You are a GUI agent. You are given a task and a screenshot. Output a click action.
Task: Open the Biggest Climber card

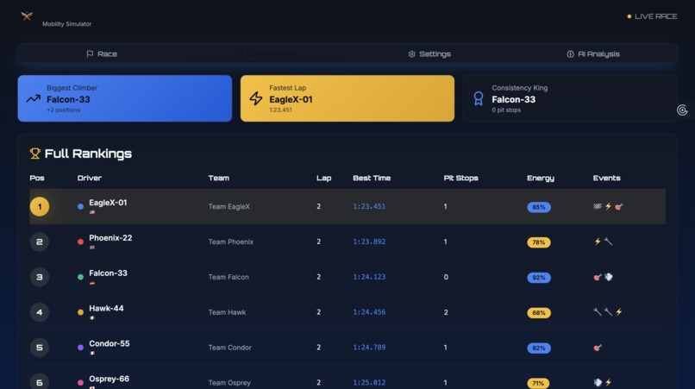[x=125, y=98]
